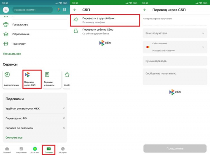Tap the money bag icon beside 'Перевести себе на Сбер'

[76, 31]
